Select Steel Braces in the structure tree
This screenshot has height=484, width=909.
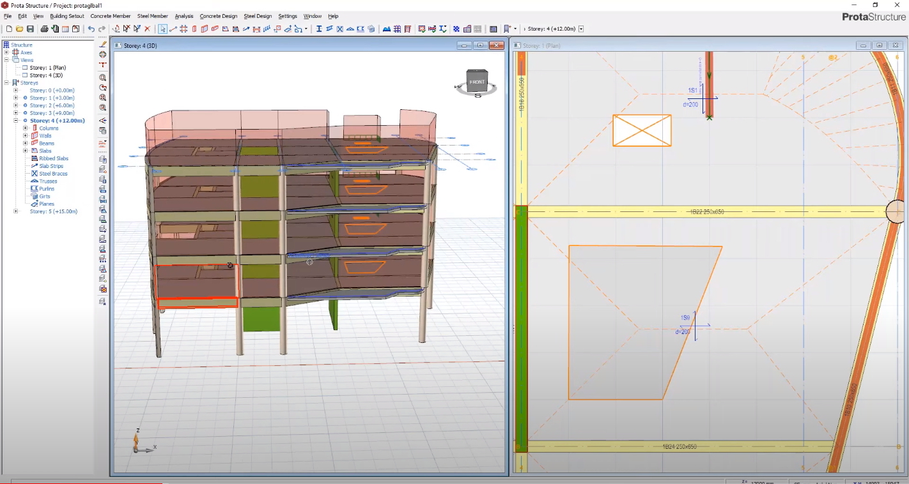point(52,173)
